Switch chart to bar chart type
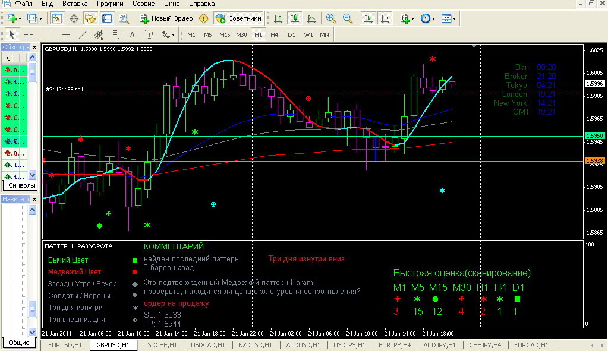 (x=278, y=18)
